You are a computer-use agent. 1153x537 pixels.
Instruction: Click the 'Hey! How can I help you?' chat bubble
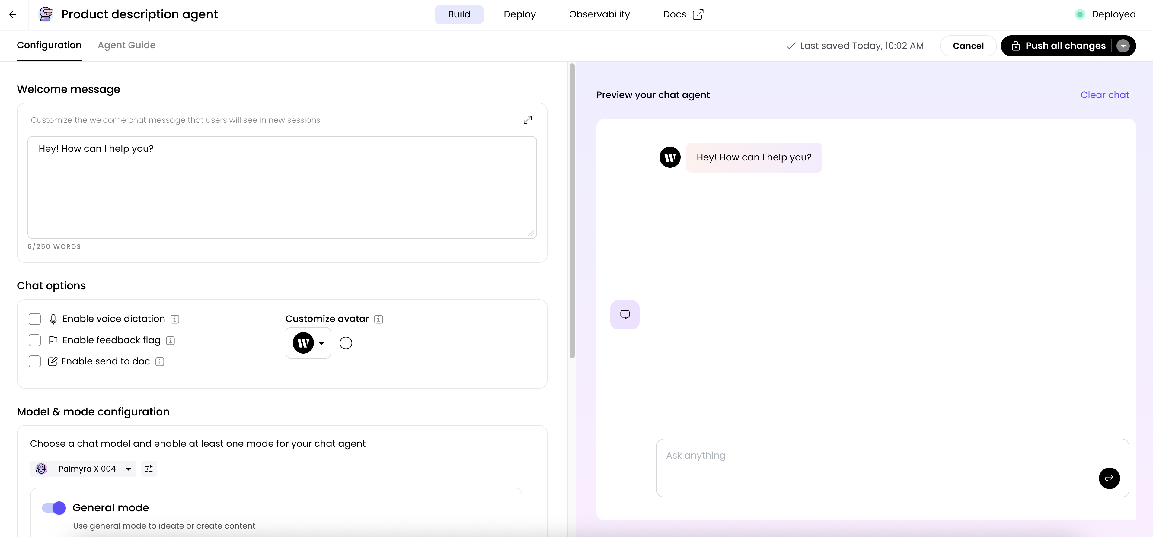(x=754, y=157)
